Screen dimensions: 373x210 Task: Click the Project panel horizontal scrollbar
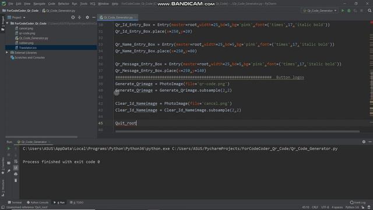click(x=41, y=137)
